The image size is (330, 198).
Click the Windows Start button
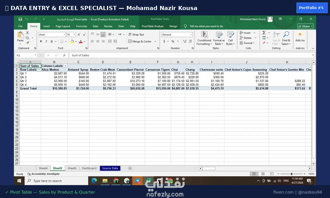19,181
